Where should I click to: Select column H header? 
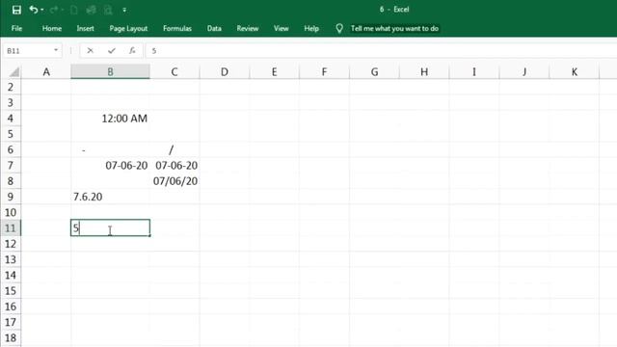424,72
